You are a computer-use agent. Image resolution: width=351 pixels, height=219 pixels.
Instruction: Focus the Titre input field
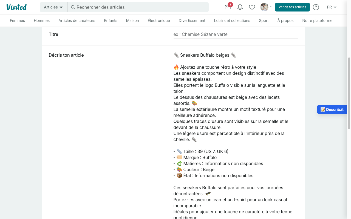tap(236, 34)
